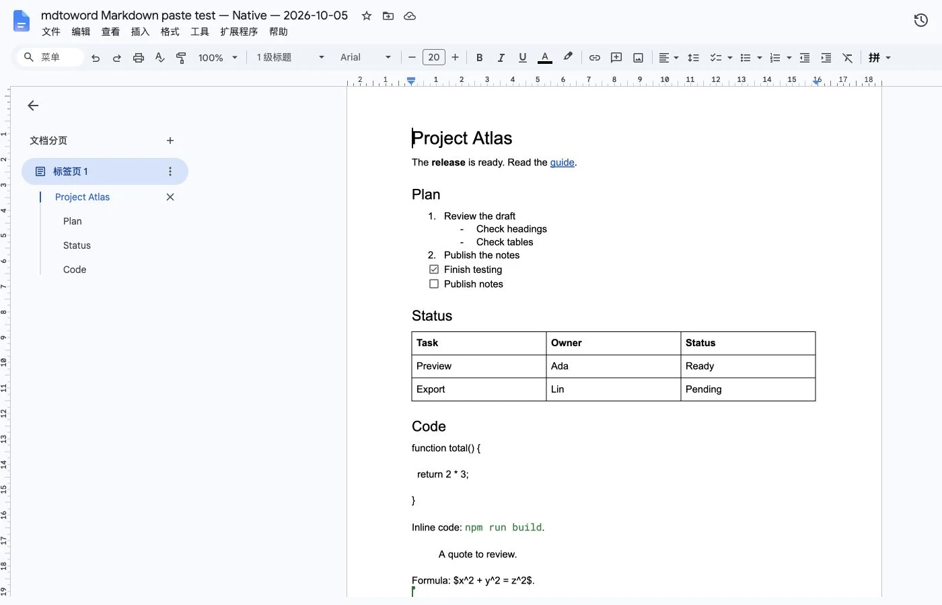
Task: Toggle underline formatting
Action: (x=523, y=58)
